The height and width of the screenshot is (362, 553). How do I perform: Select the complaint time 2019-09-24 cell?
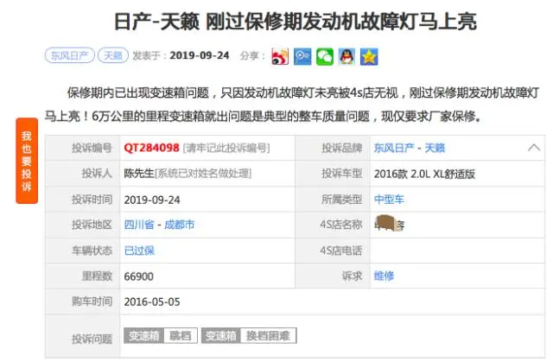pyautogui.click(x=152, y=200)
